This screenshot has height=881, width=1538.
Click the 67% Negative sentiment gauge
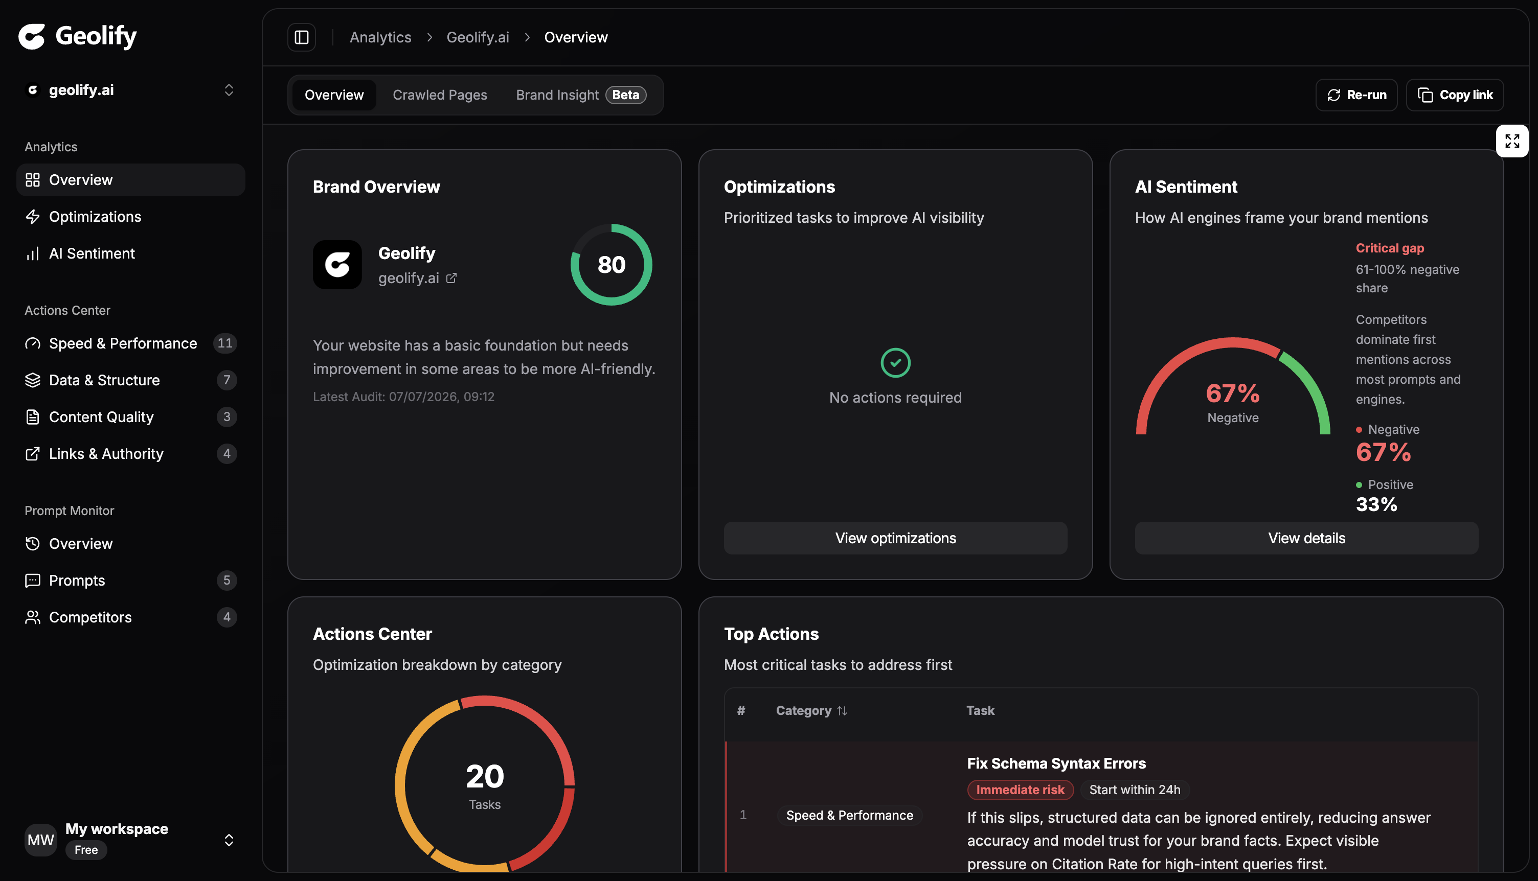1233,386
